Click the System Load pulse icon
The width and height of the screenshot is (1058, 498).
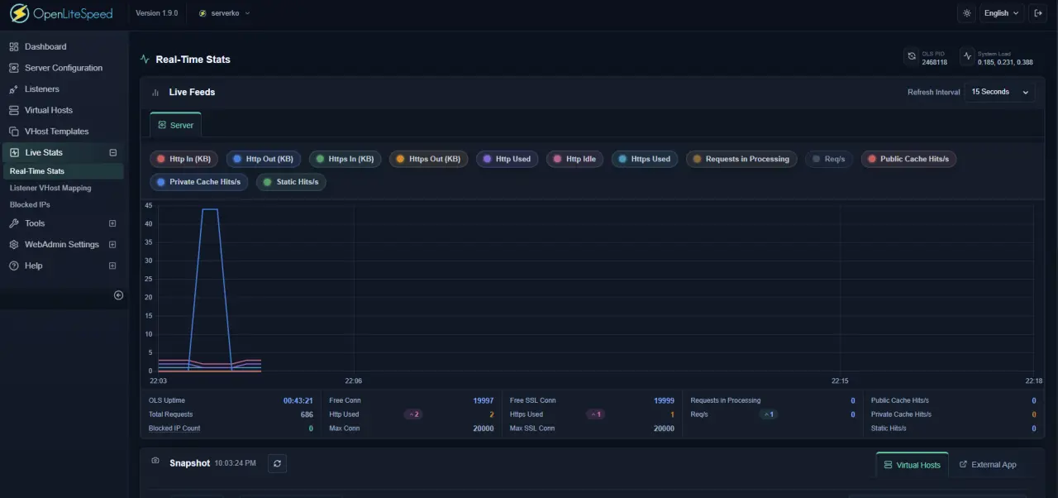pyautogui.click(x=968, y=55)
